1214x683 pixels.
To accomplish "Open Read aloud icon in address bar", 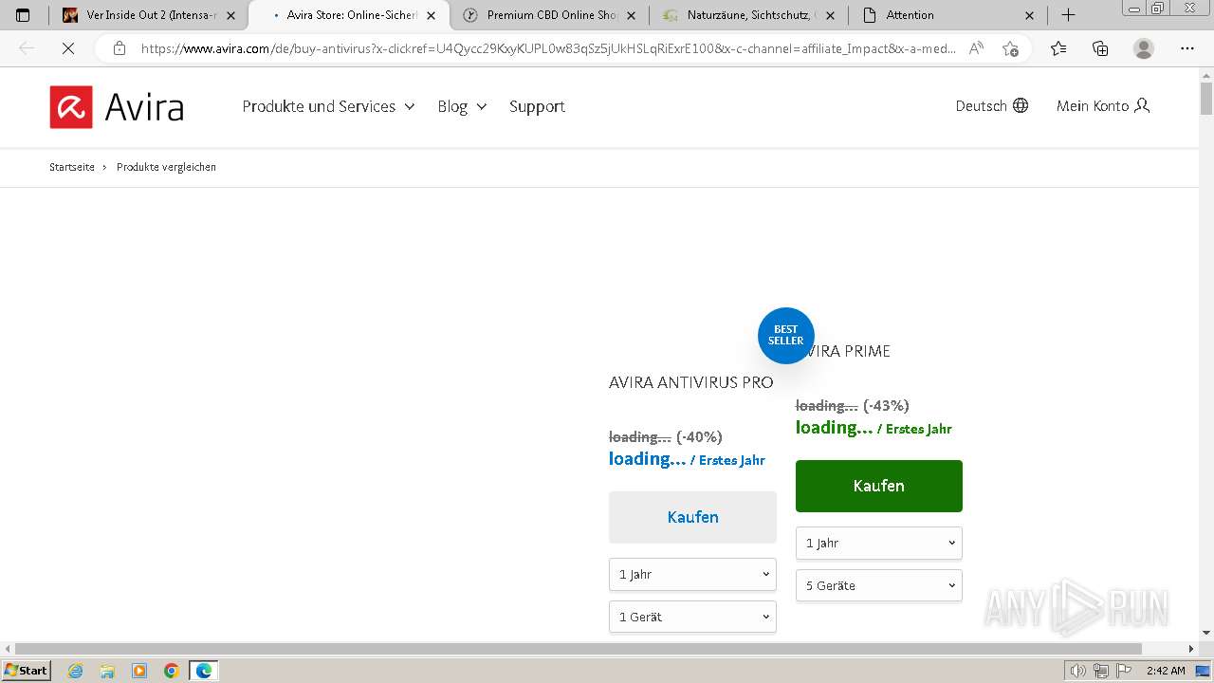I will 976,48.
